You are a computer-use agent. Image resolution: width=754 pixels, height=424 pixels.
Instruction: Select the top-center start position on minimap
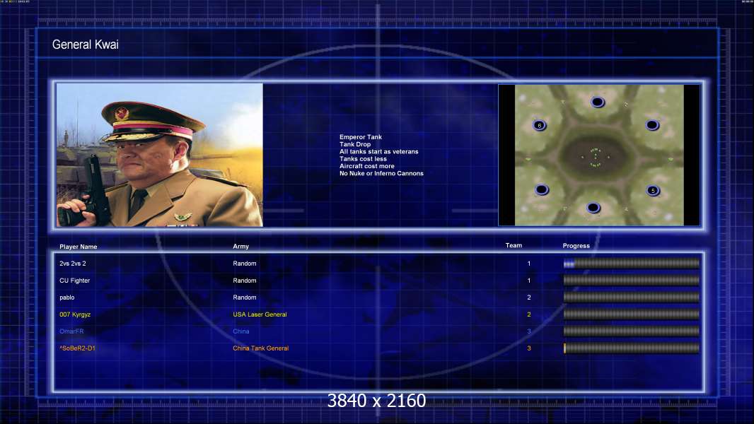(597, 102)
